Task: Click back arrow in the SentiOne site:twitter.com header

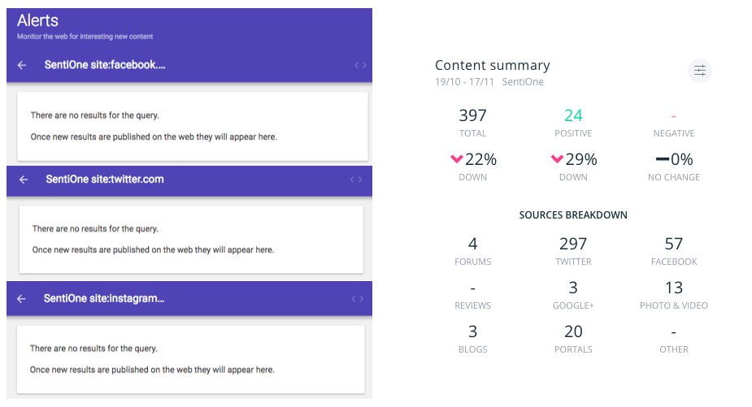Action: tap(24, 180)
